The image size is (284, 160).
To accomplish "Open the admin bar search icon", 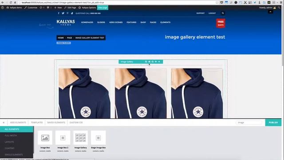I will pyautogui.click(x=279, y=8).
